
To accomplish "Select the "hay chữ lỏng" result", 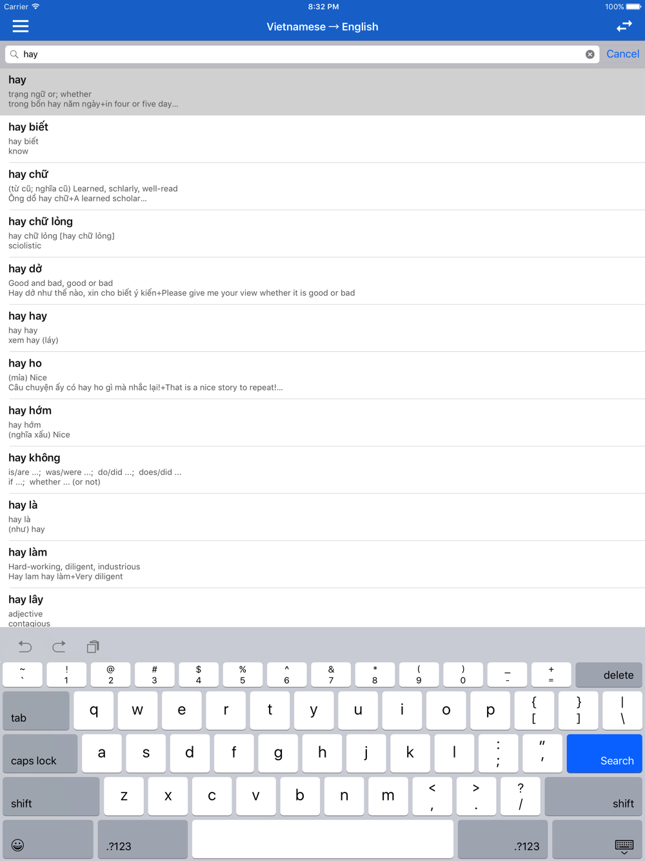I will click(x=322, y=234).
